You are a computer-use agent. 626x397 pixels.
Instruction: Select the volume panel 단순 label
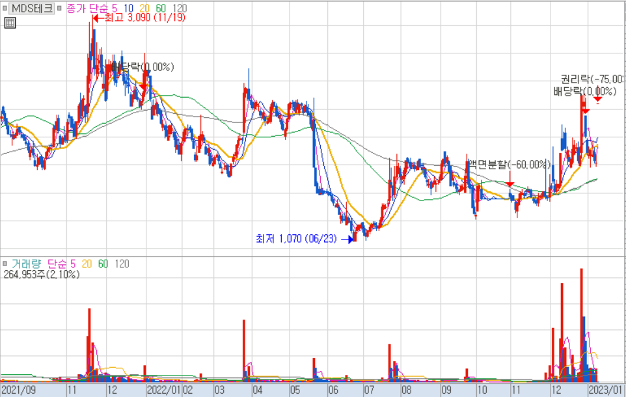[57, 264]
